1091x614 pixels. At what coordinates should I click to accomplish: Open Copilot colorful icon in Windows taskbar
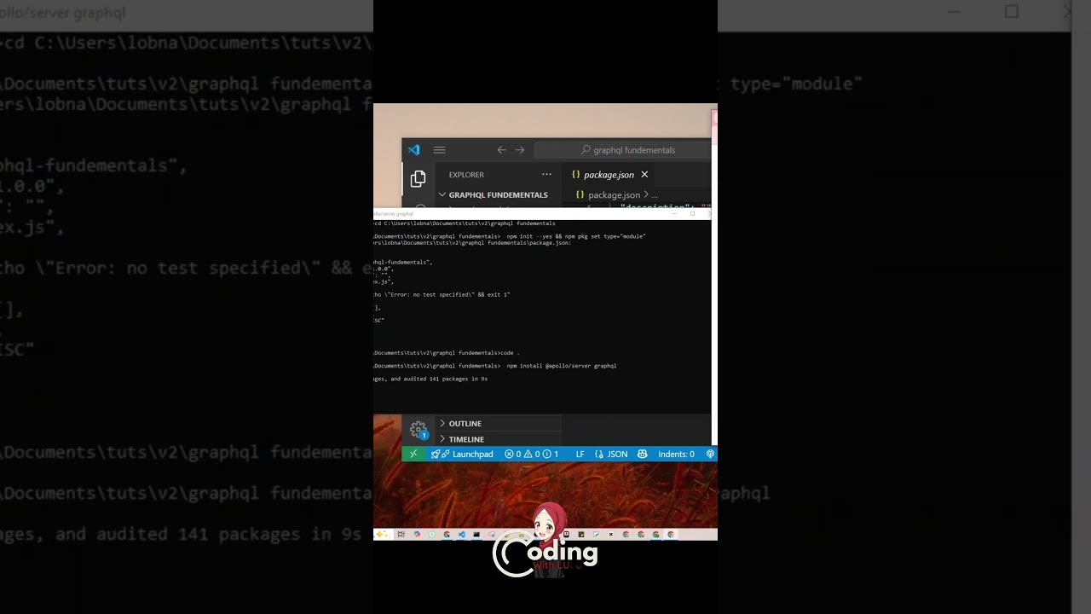pos(417,535)
